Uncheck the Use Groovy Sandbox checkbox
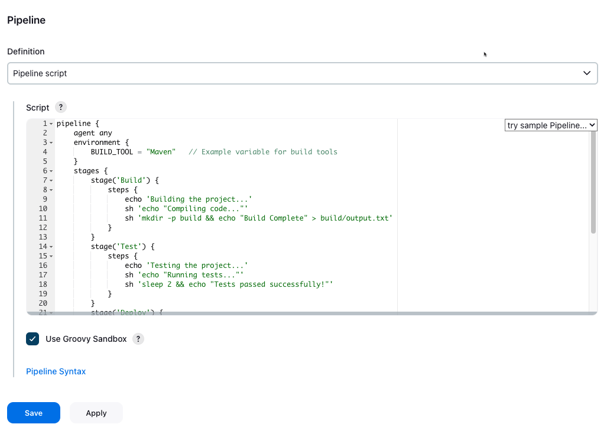 [x=33, y=339]
